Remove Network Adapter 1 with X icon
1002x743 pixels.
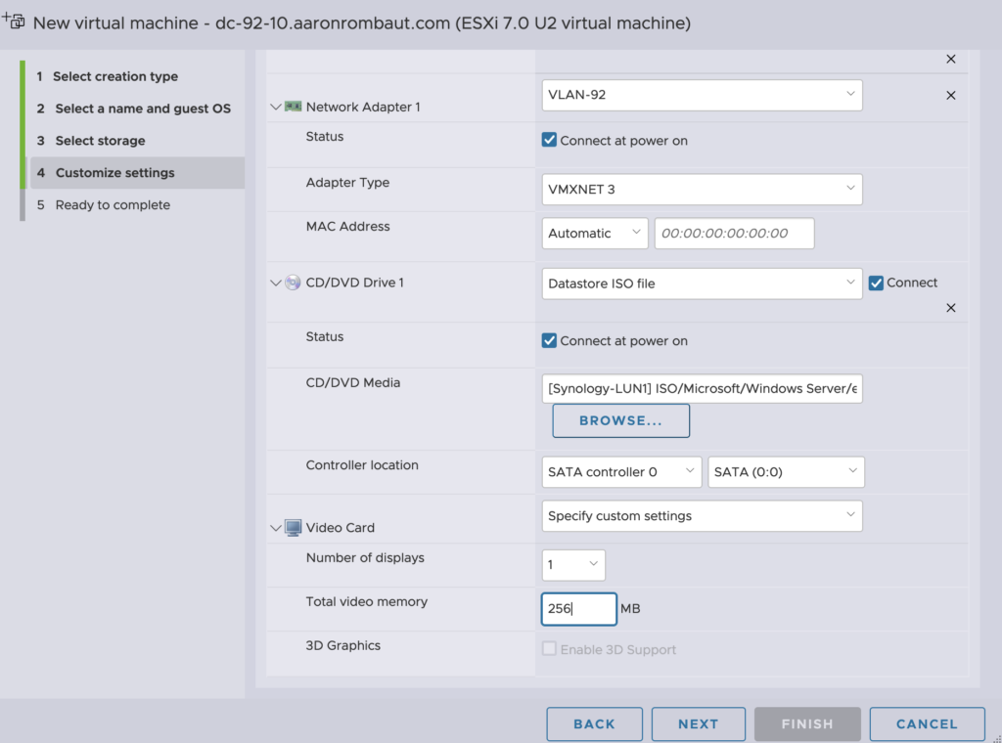pos(950,96)
